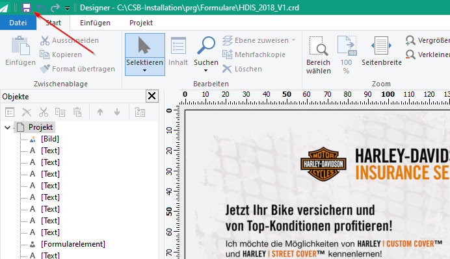450x259 pixels.
Task: Switch to the Start ribbon tab
Action: pyautogui.click(x=53, y=23)
